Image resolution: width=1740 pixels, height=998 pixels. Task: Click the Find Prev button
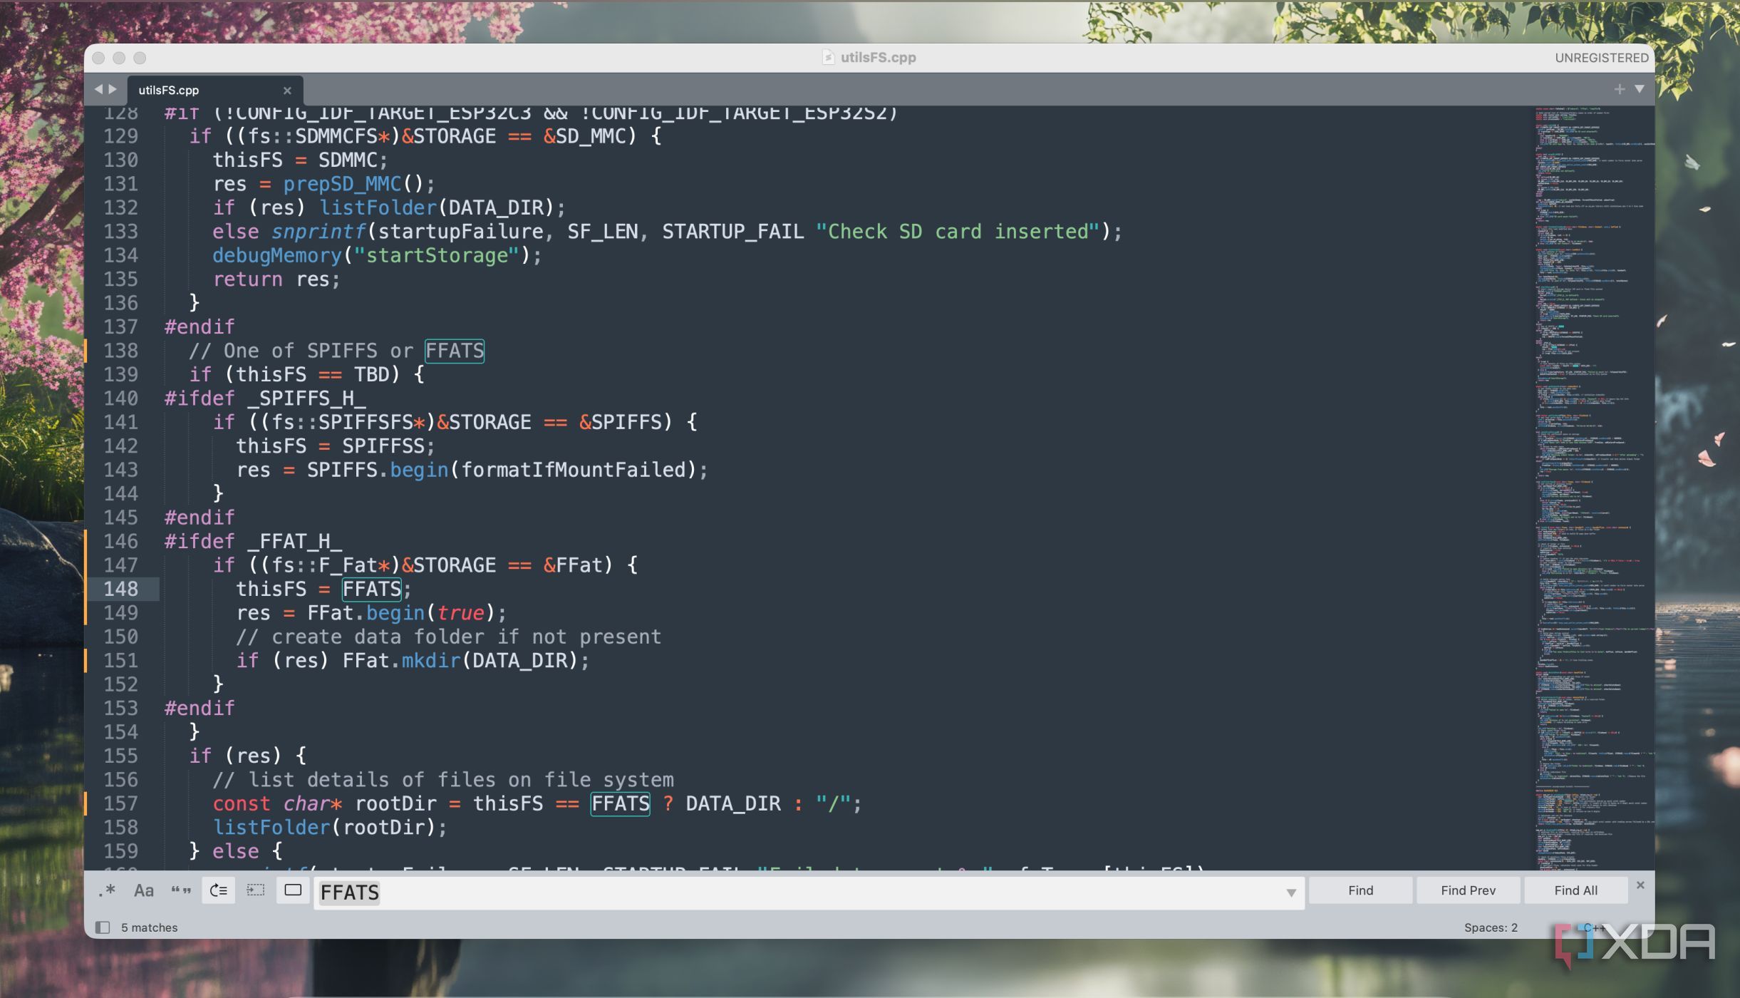click(x=1468, y=890)
